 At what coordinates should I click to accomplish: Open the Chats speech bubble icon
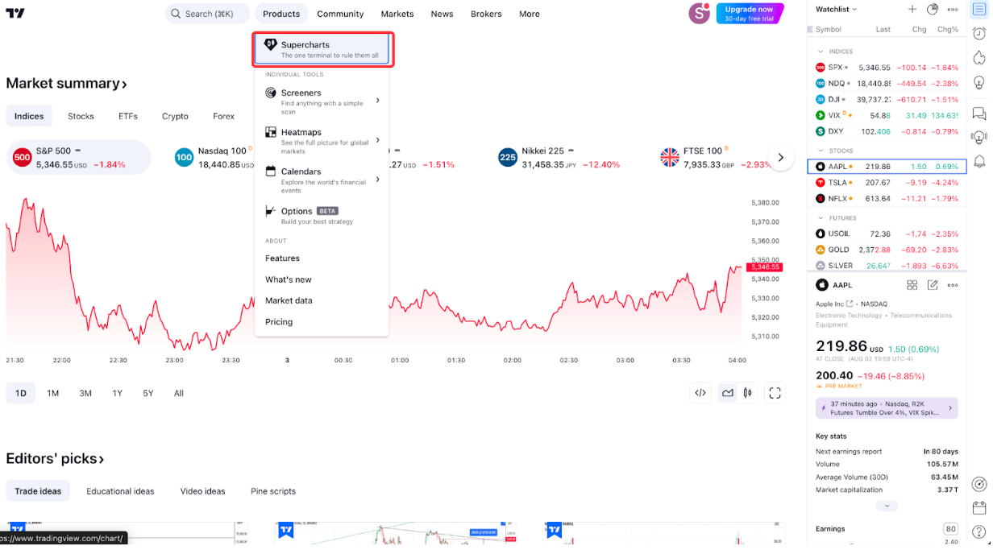click(x=979, y=114)
